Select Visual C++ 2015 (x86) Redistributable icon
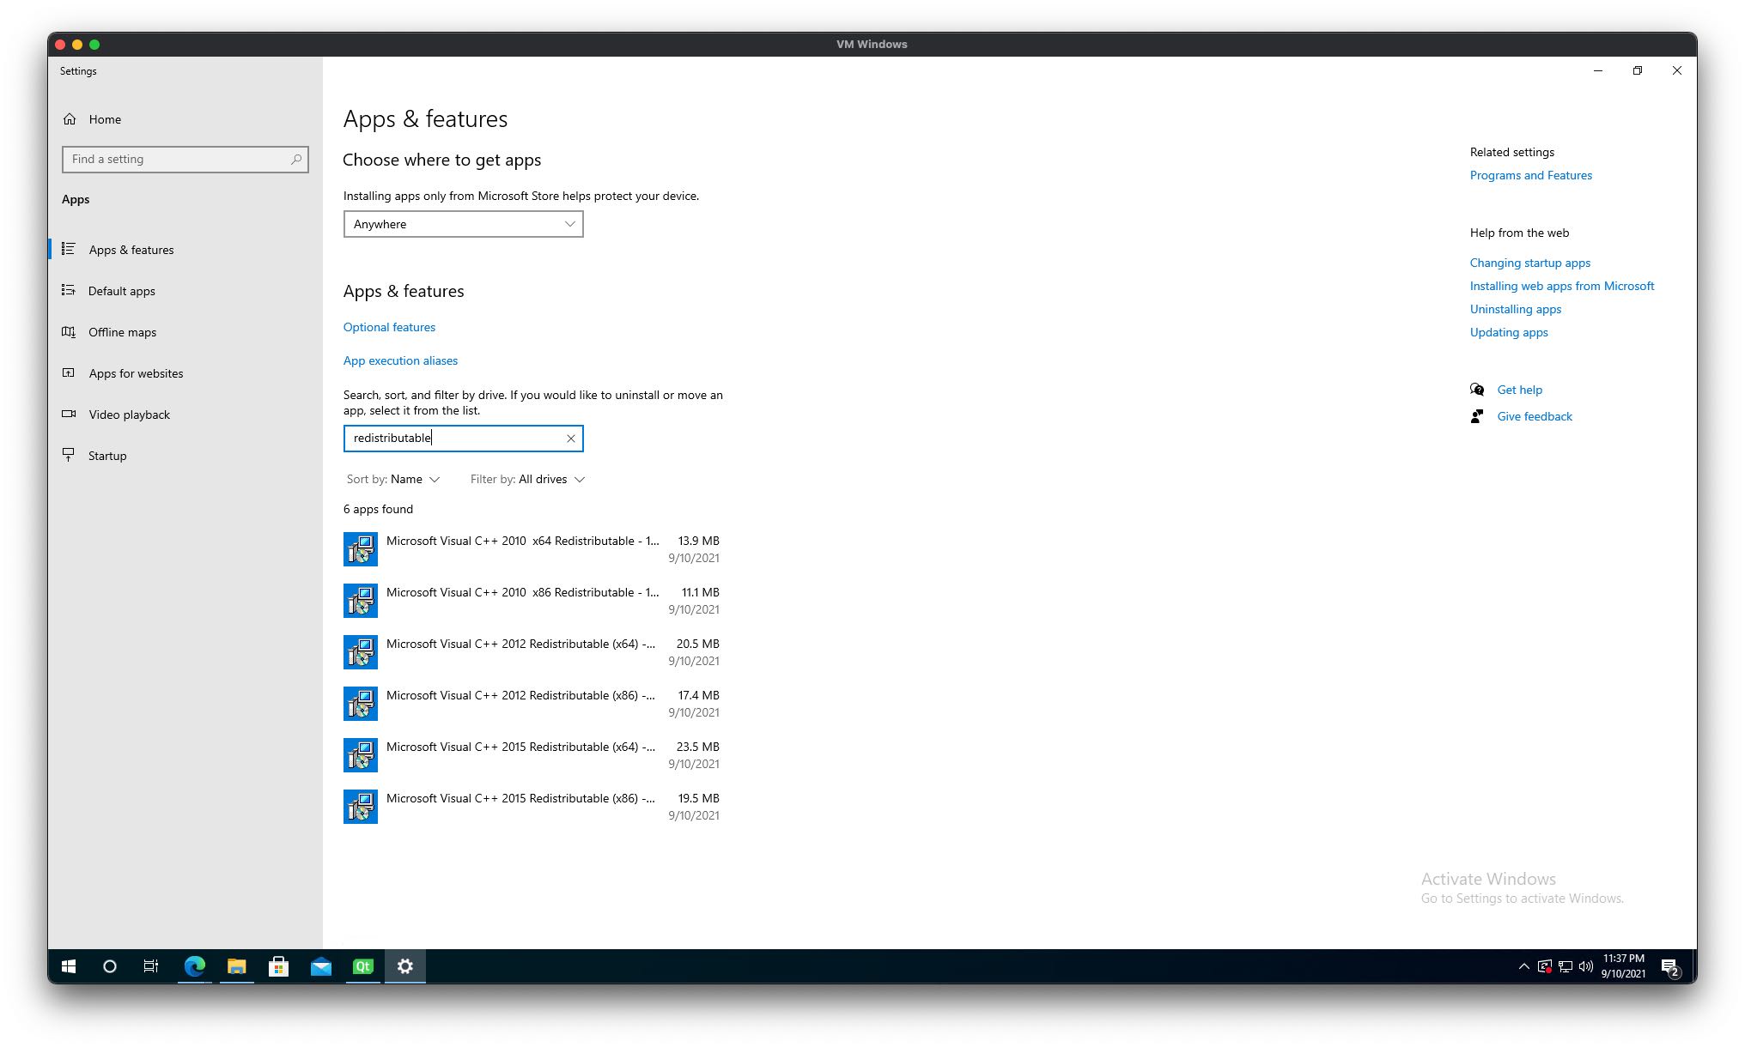Viewport: 1745px width, 1047px height. (361, 807)
